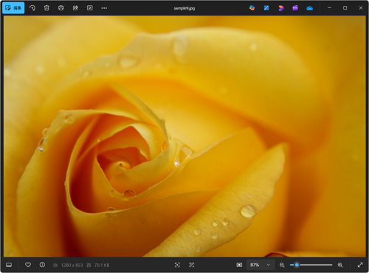
Task: Open the blue Designer pen icon
Action: [266, 8]
